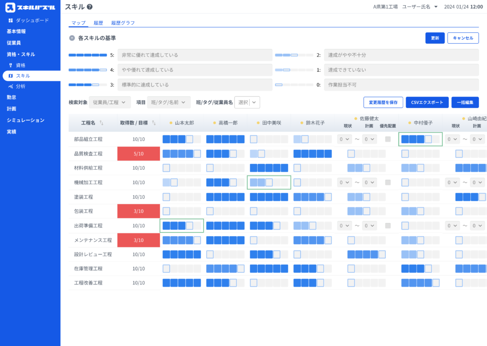Click the ダッシュボード grid icon in sidebar

coord(10,20)
